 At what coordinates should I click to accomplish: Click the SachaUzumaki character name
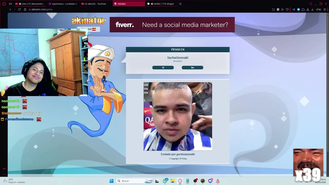pyautogui.click(x=178, y=58)
